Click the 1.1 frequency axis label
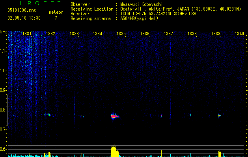 pyautogui.click(x=3, y=51)
